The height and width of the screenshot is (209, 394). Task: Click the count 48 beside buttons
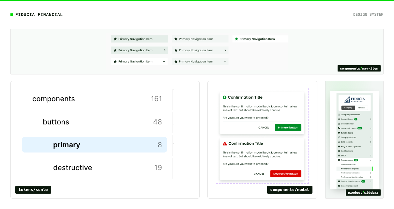coord(158,122)
